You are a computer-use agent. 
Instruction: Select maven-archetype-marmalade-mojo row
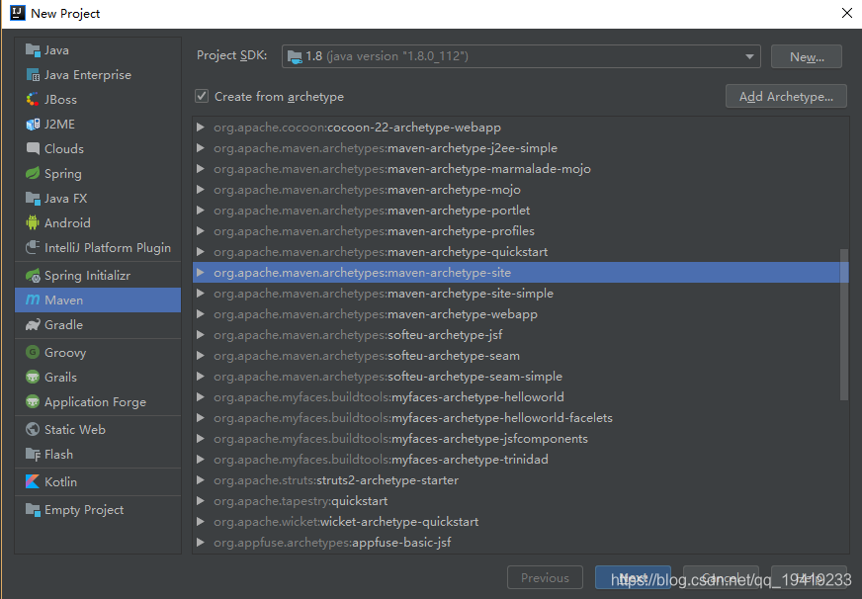point(520,169)
